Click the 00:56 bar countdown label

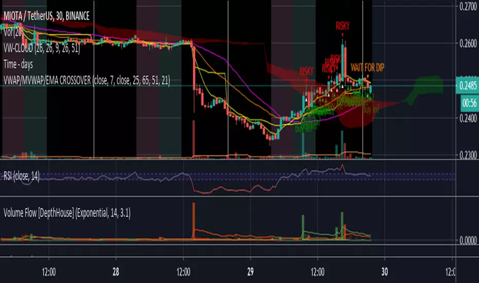tap(469, 103)
